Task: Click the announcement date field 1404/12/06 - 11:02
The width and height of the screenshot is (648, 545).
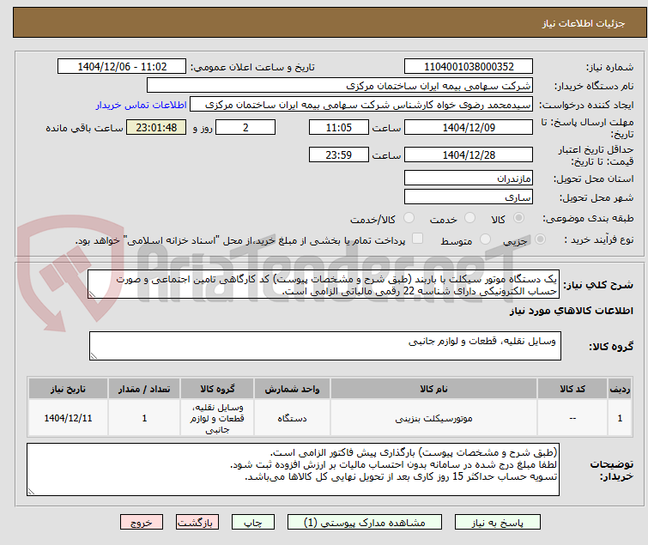Action: pos(122,67)
